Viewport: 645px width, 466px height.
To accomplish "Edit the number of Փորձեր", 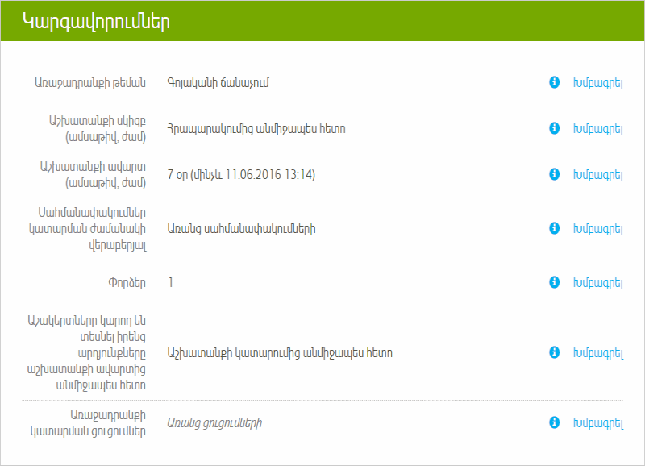I will click(x=597, y=282).
